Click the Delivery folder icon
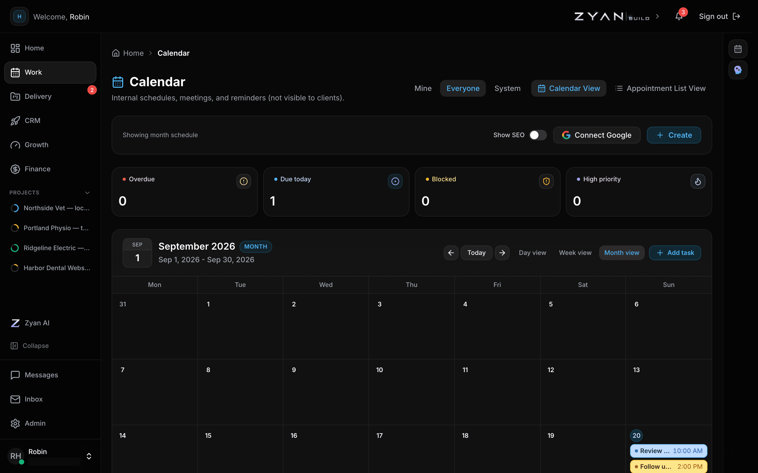758x473 pixels. [x=15, y=96]
